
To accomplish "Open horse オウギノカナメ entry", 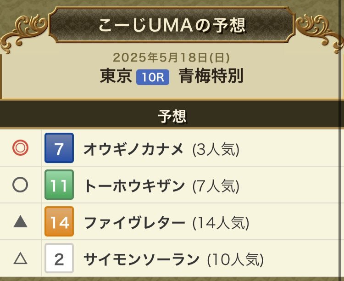I will 133,149.
